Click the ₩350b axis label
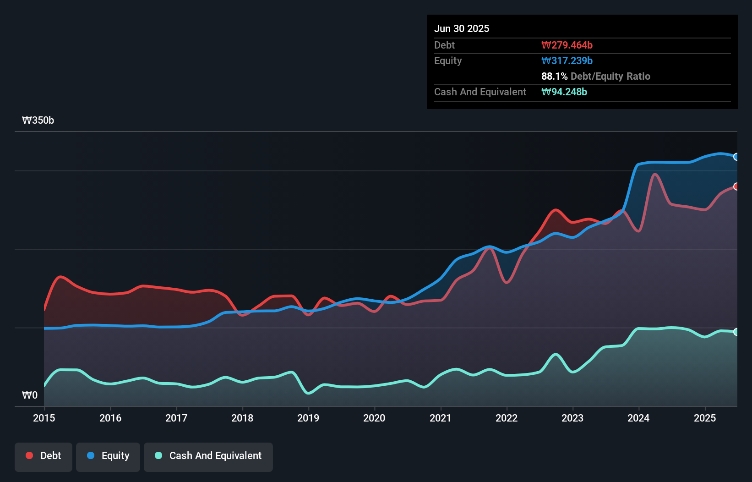Image resolution: width=752 pixels, height=482 pixels. click(38, 120)
